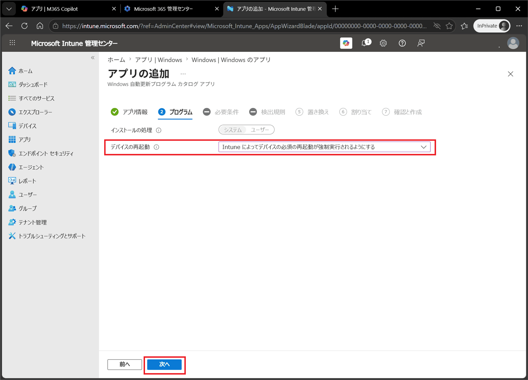
Task: Open the more options ellipsis beside アプリの追加
Action: point(183,74)
